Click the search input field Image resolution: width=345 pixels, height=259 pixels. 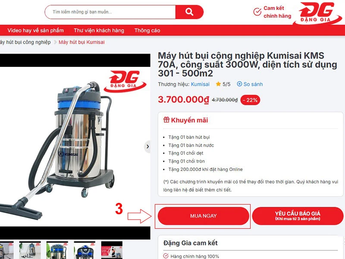pos(110,12)
